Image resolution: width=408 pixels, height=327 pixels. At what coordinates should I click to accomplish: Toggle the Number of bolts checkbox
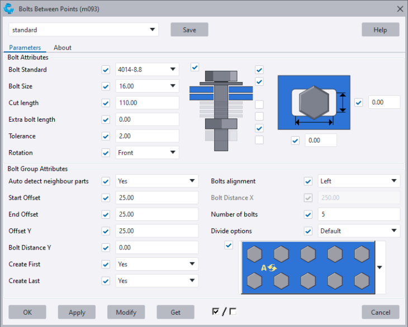point(308,214)
